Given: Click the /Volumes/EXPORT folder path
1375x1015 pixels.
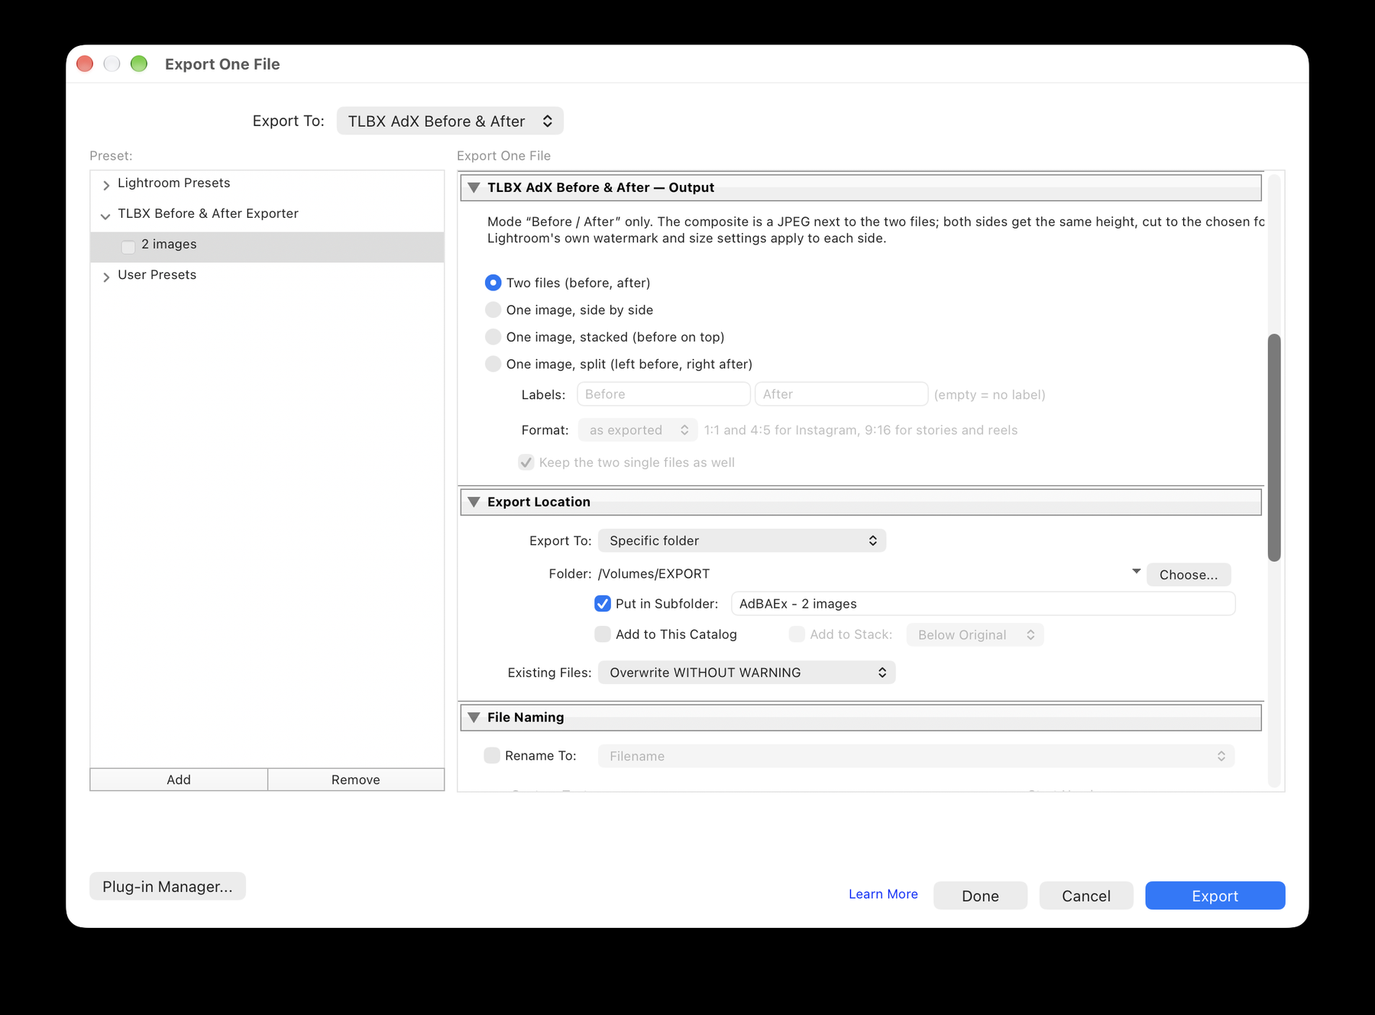Looking at the screenshot, I should 654,574.
